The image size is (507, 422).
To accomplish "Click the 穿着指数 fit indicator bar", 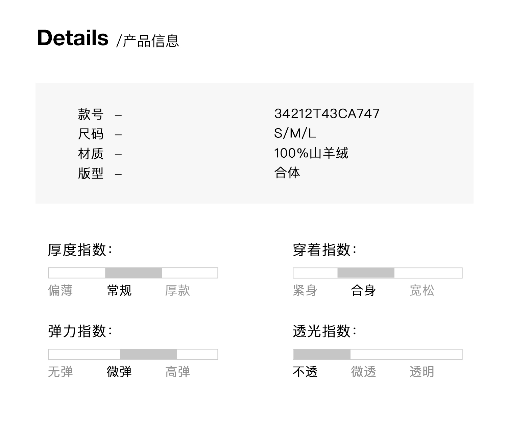I will pyautogui.click(x=378, y=273).
